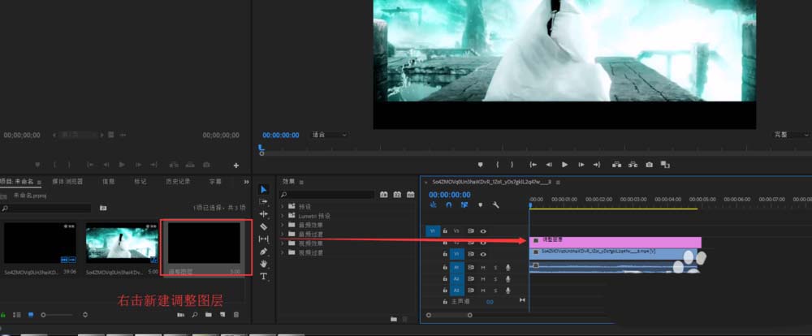Open the 完整 playback resolution dropdown

791,135
